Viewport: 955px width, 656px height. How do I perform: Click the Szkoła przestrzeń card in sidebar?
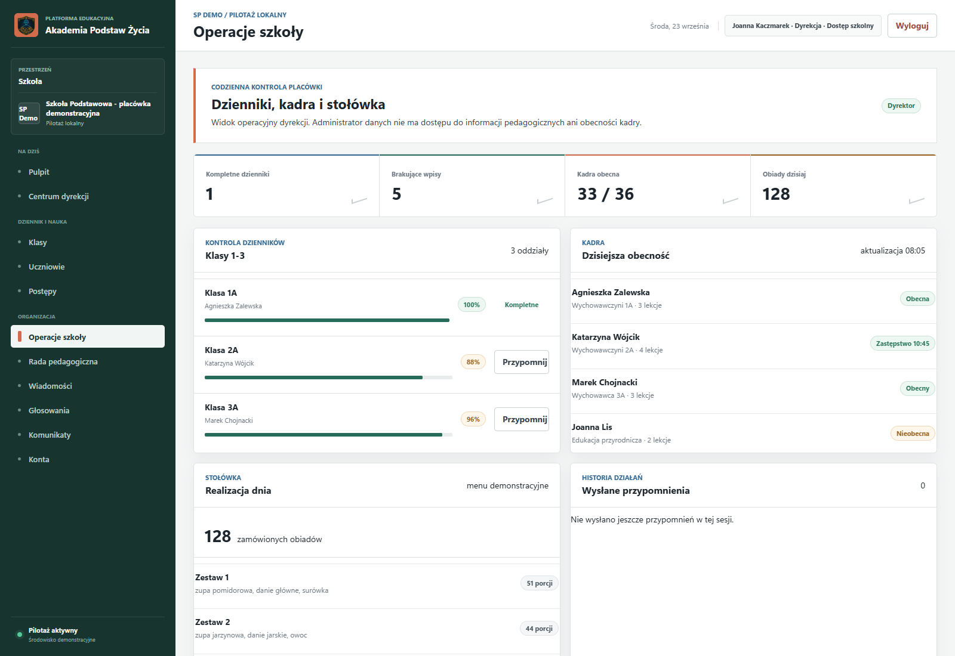[x=88, y=97]
